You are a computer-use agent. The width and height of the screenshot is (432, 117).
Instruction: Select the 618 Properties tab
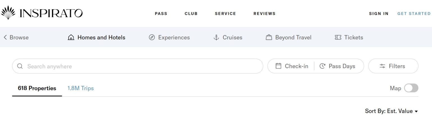coord(37,88)
